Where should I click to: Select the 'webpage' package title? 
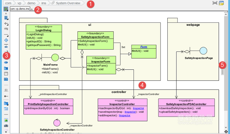(x=193, y=25)
